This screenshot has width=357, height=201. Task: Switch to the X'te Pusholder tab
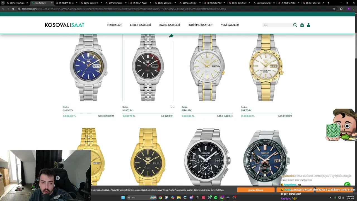click(115, 3)
